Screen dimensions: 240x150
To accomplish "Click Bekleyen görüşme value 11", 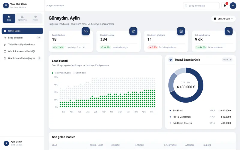I will point(149,39).
